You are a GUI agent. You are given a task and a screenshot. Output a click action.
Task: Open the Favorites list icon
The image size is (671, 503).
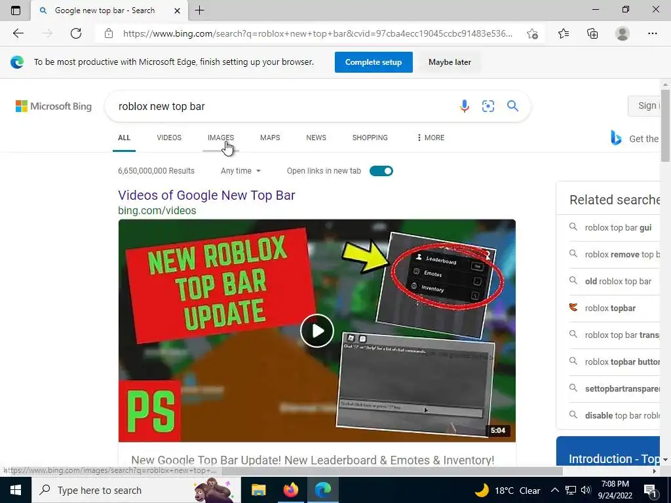564,33
